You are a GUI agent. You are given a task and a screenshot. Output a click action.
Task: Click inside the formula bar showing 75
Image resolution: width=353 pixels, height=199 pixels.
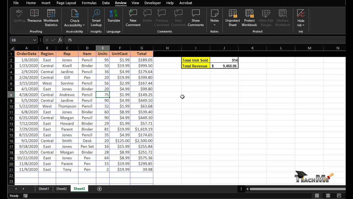[x=205, y=40]
